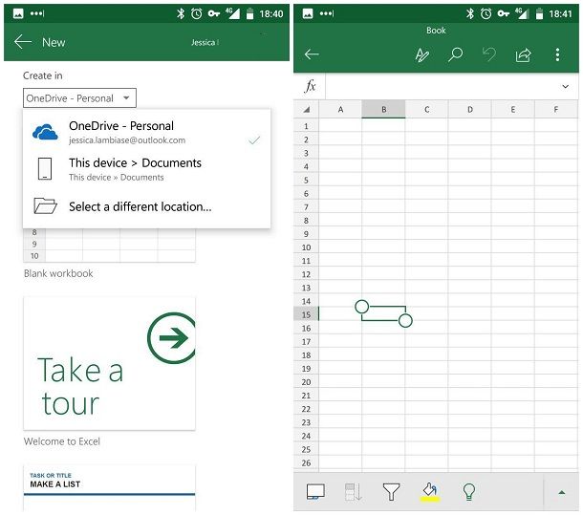Tap the Jessica account name in header
Image resolution: width=583 pixels, height=515 pixels.
tap(205, 42)
